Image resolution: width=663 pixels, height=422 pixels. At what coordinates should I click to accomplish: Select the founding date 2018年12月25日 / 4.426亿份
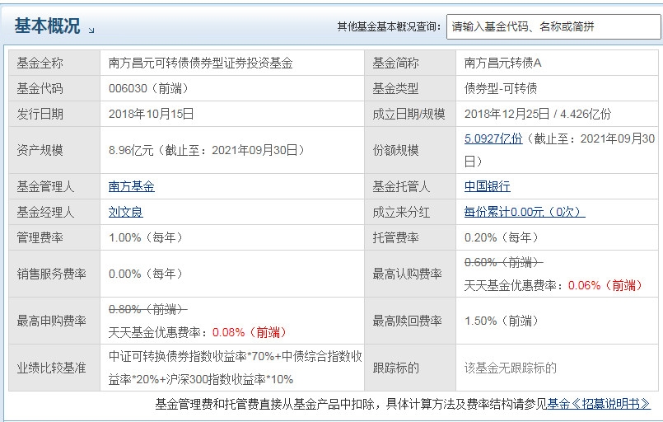point(538,114)
